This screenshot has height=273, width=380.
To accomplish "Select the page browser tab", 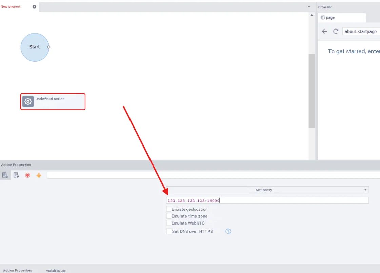I will (x=341, y=17).
